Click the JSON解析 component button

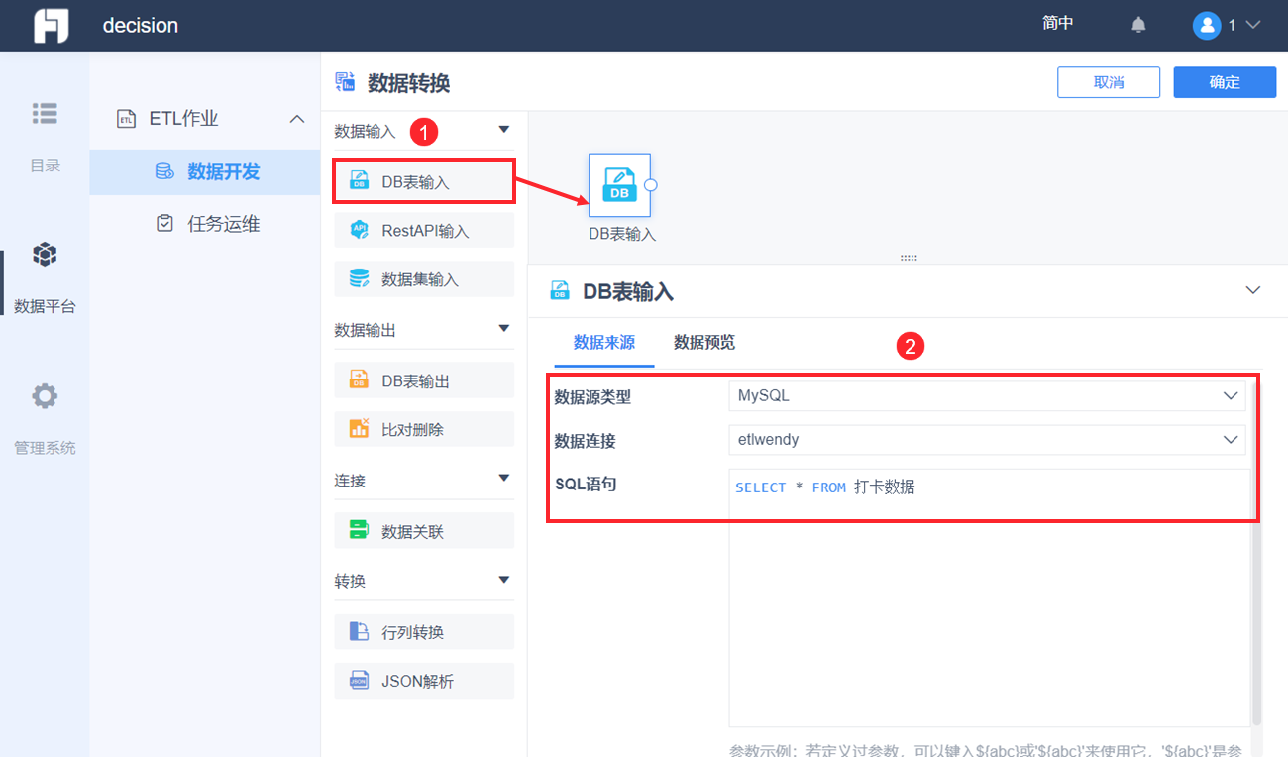(424, 681)
